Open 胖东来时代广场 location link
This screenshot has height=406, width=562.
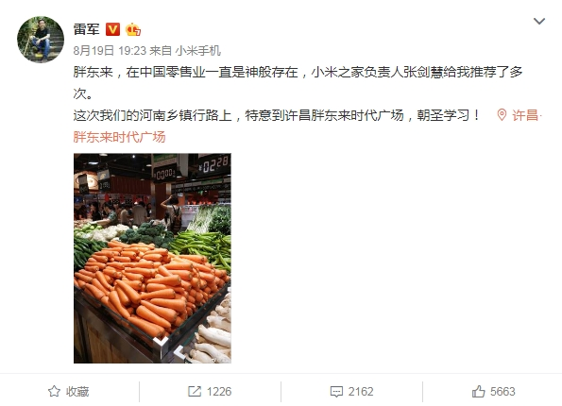click(119, 137)
